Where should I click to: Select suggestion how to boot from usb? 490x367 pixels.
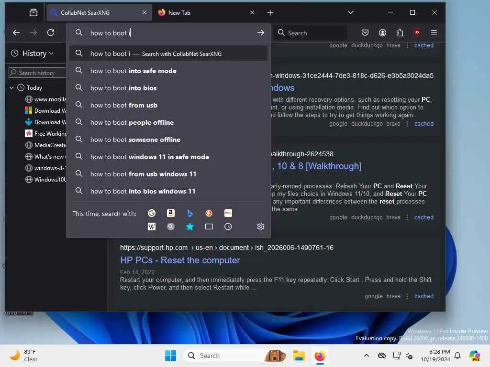pyautogui.click(x=168, y=105)
